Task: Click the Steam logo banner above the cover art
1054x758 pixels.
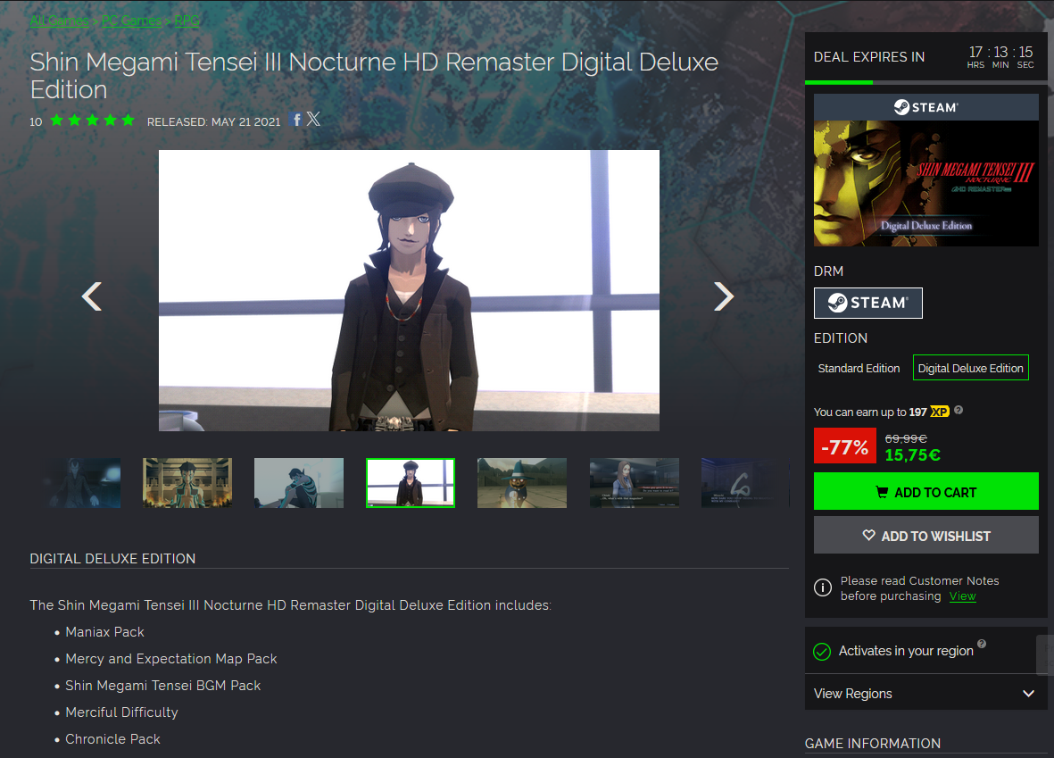Action: [925, 107]
